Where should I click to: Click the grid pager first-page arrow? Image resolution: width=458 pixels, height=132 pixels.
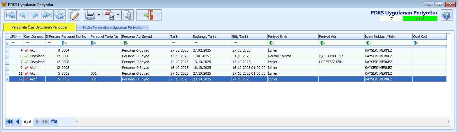tap(9, 122)
